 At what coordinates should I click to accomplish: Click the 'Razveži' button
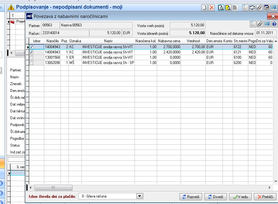(191, 197)
